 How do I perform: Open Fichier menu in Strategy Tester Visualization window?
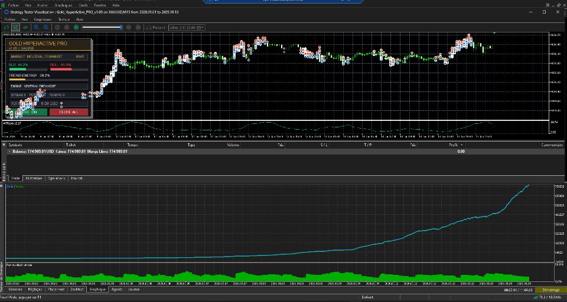10,19
